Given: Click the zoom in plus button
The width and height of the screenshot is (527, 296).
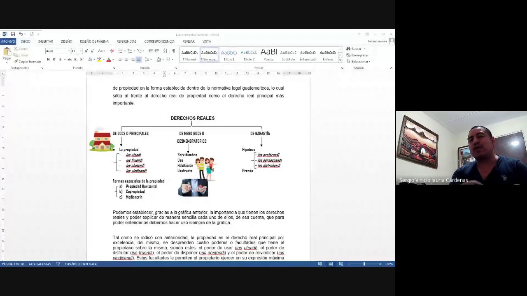Looking at the screenshot, I should point(380,264).
